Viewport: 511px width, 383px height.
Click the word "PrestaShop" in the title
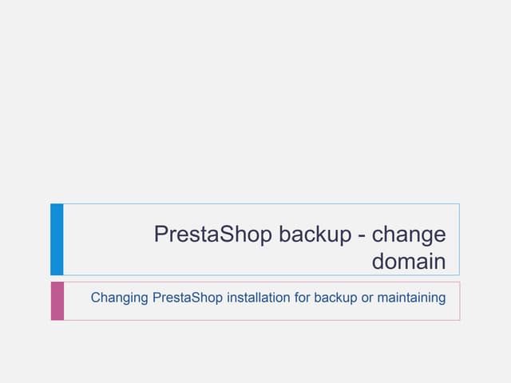(x=211, y=235)
